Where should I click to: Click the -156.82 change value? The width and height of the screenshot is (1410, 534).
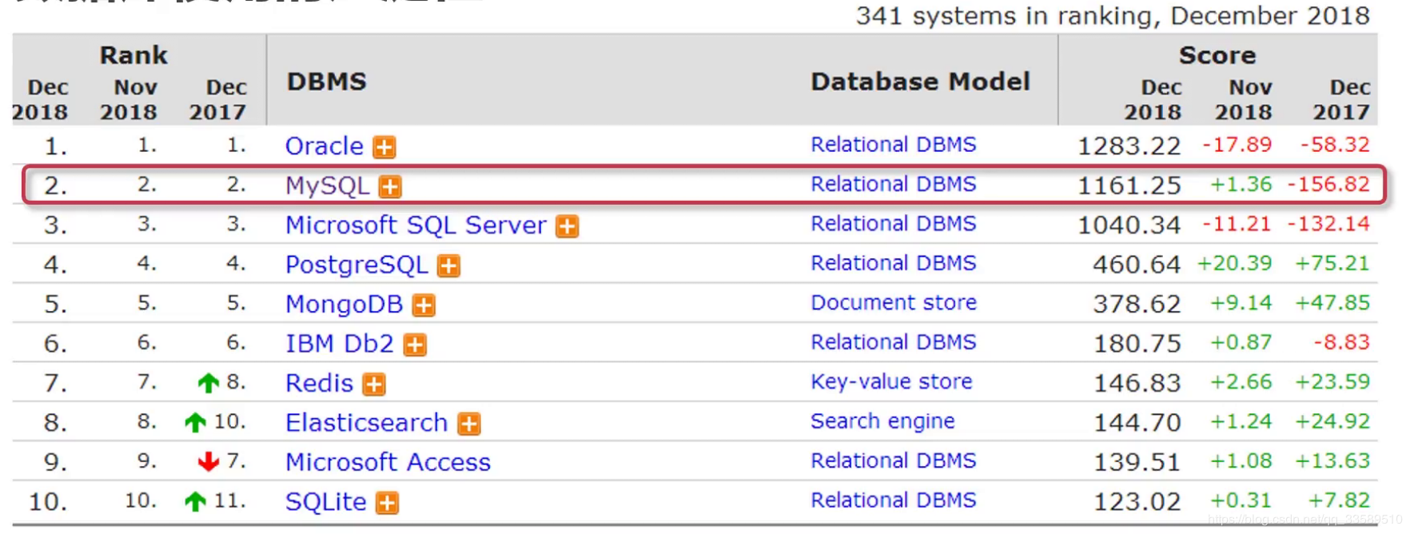coord(1328,185)
